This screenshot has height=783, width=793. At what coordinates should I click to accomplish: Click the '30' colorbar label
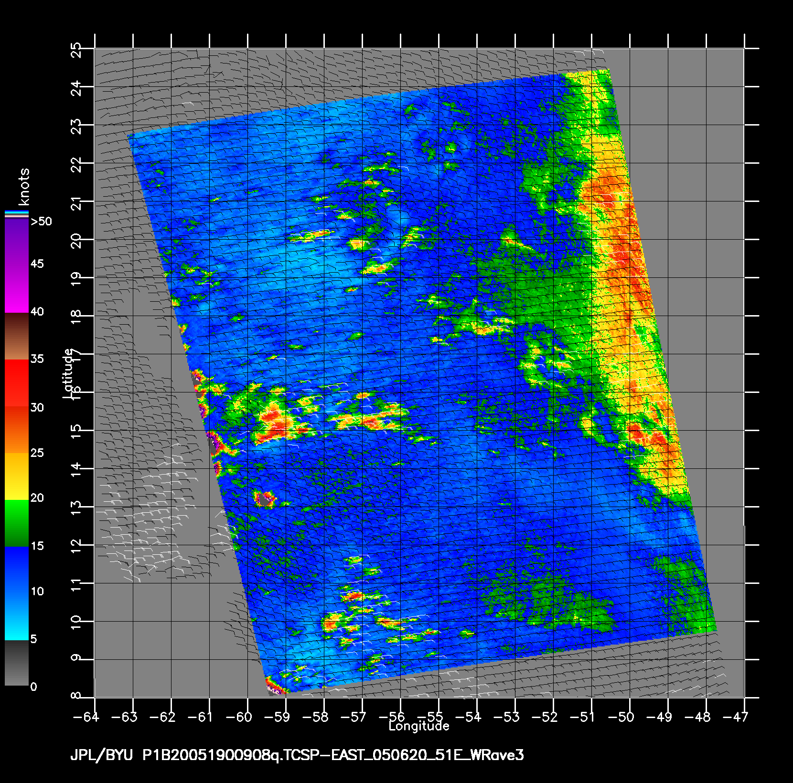click(x=37, y=407)
